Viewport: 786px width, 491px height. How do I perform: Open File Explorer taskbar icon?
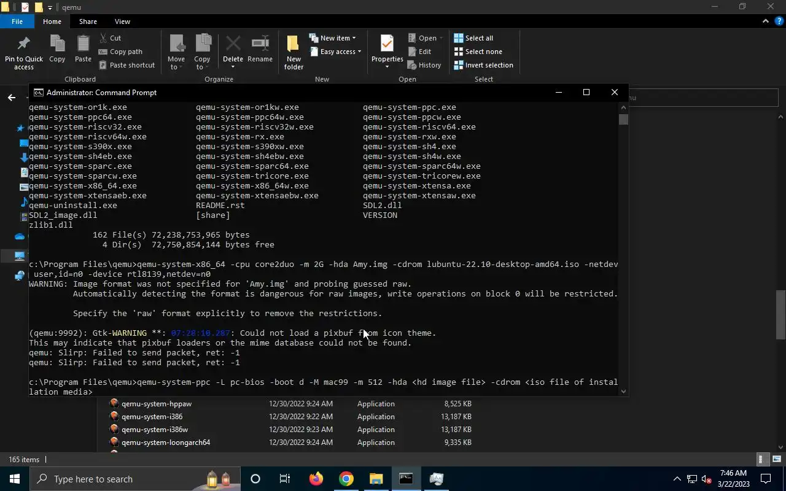coord(376,479)
